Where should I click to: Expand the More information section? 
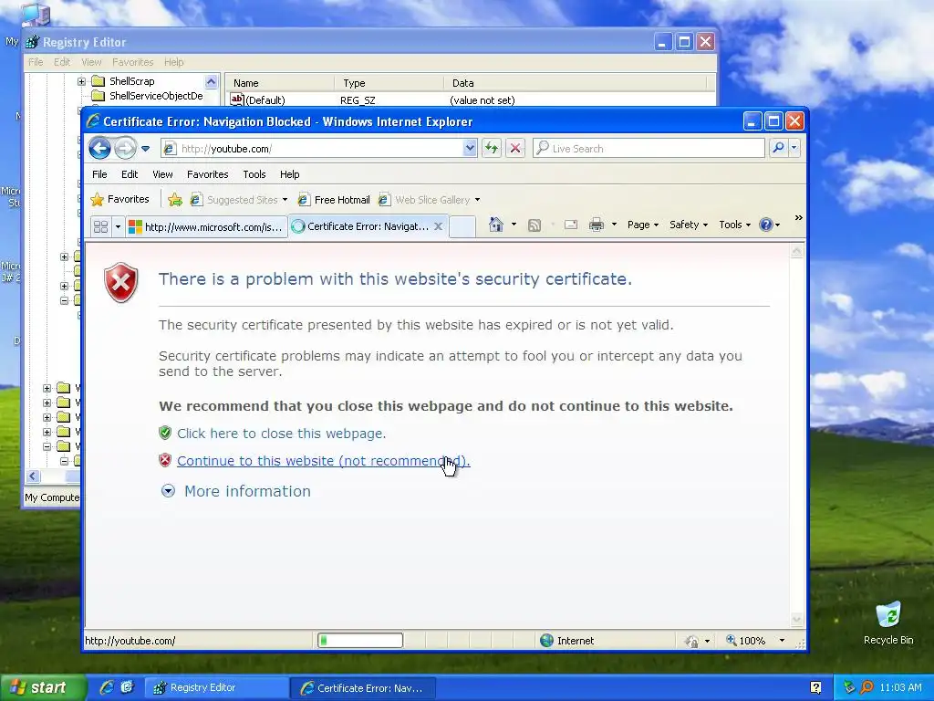coord(236,491)
